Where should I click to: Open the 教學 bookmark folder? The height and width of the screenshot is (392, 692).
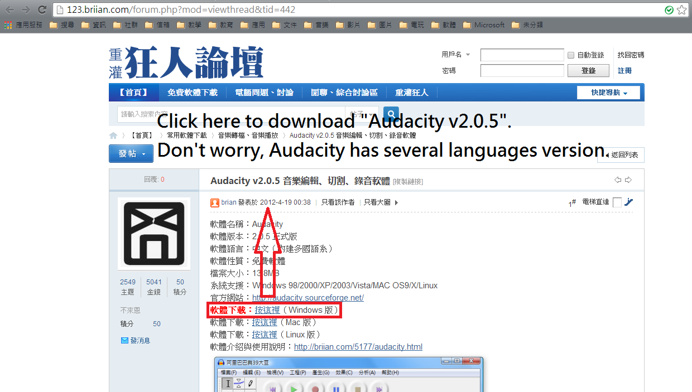point(189,25)
